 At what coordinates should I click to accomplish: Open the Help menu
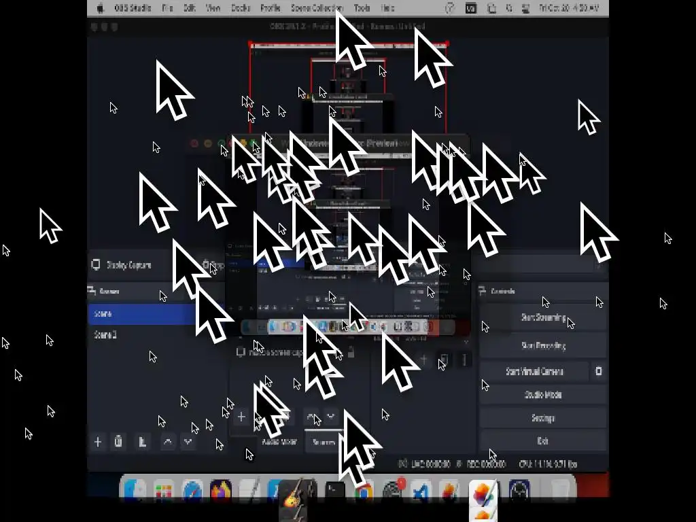387,8
